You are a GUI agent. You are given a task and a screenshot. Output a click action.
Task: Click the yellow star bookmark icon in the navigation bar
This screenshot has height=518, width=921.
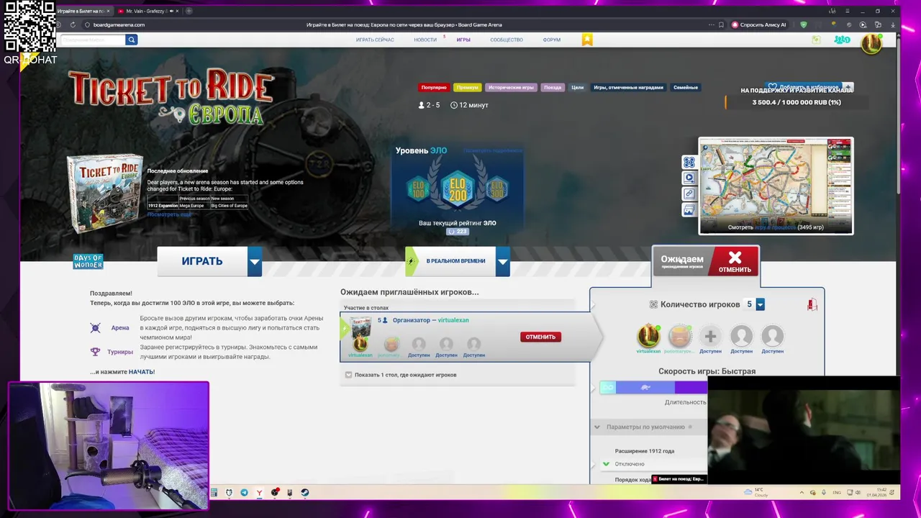click(x=588, y=40)
